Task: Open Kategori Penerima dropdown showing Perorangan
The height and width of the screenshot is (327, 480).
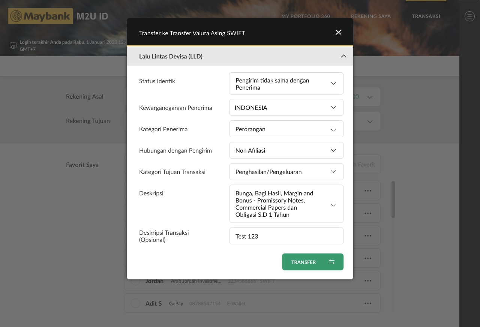Action: [286, 129]
